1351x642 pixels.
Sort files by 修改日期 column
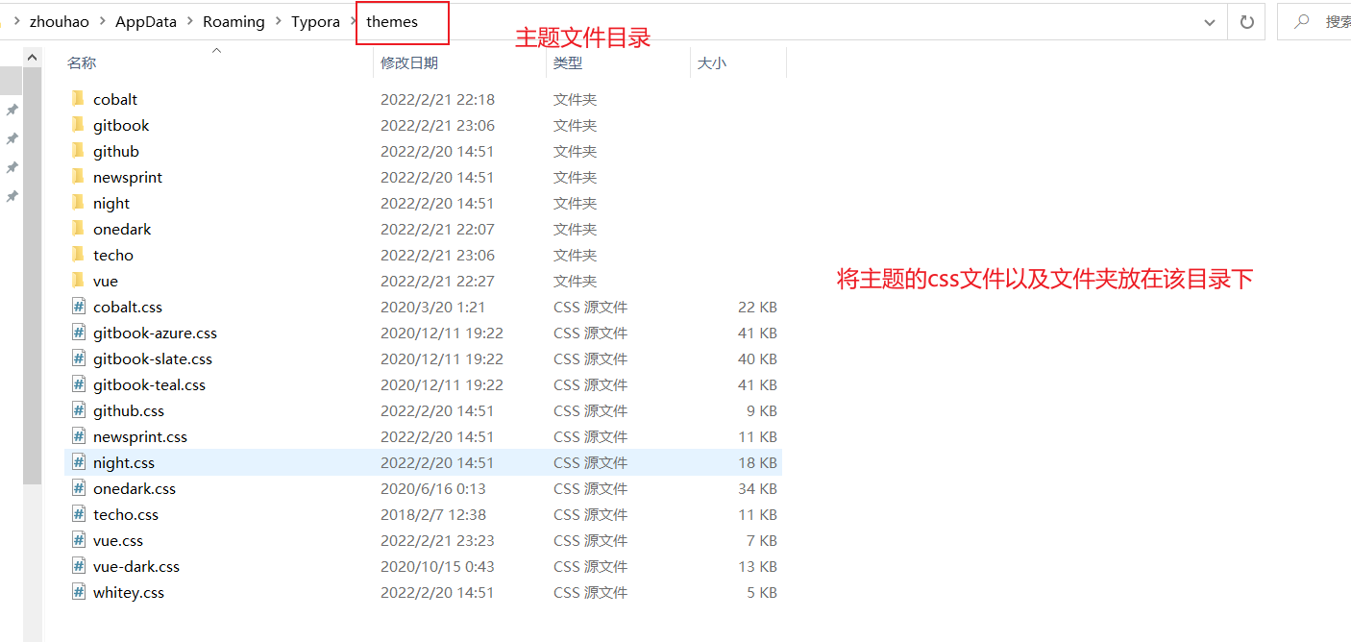tap(409, 62)
